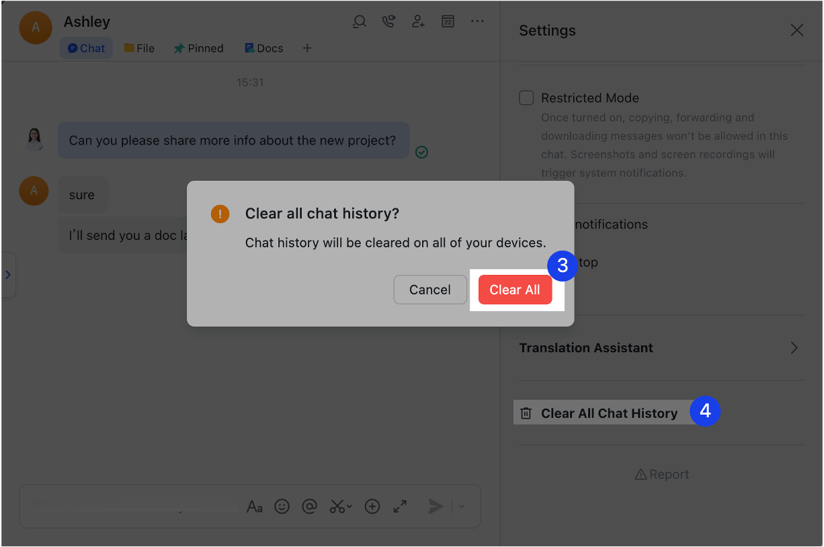This screenshot has height=547, width=824.
Task: Attach content via the plus circle icon
Action: click(372, 506)
